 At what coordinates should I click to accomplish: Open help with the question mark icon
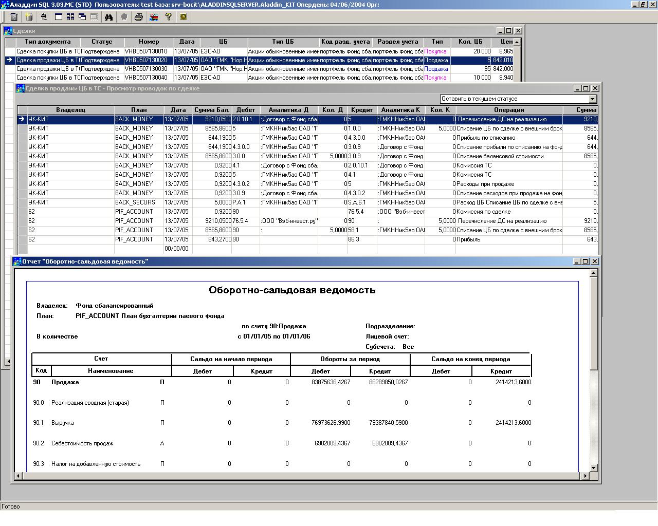tap(168, 17)
